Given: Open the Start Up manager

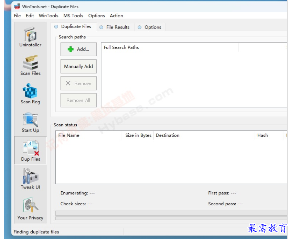Looking at the screenshot, I should [x=30, y=122].
